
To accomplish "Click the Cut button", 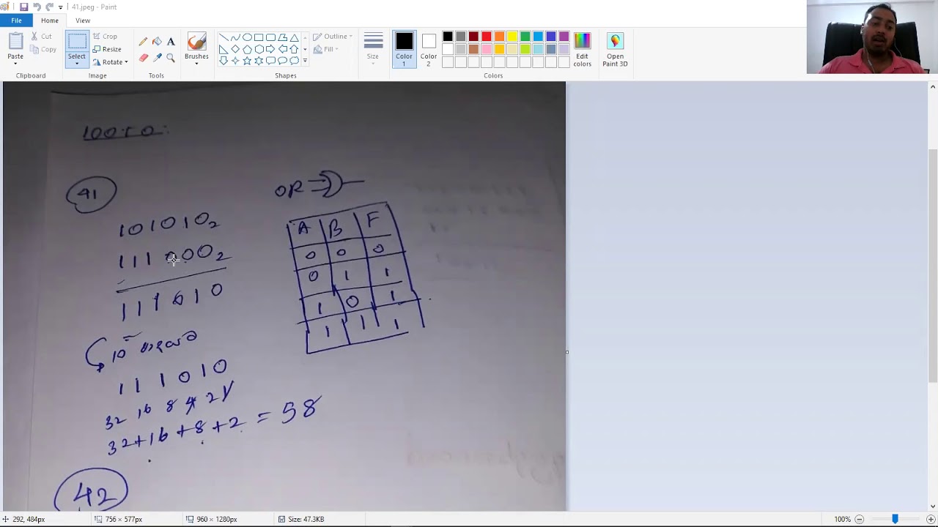I will (42, 36).
